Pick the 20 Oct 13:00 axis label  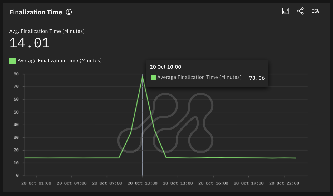pos(178,183)
